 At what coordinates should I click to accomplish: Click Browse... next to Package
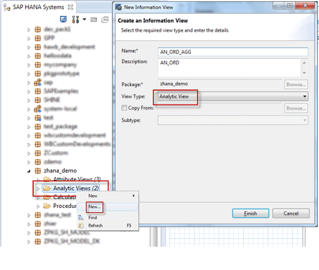pyautogui.click(x=296, y=84)
